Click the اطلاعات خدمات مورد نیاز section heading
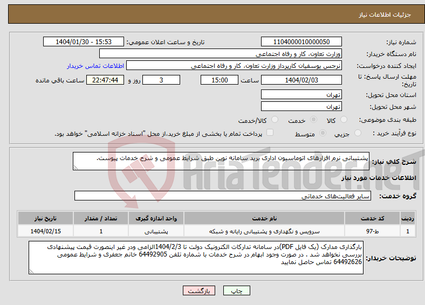Viewport: 425px width, 305px height. pos(379,178)
